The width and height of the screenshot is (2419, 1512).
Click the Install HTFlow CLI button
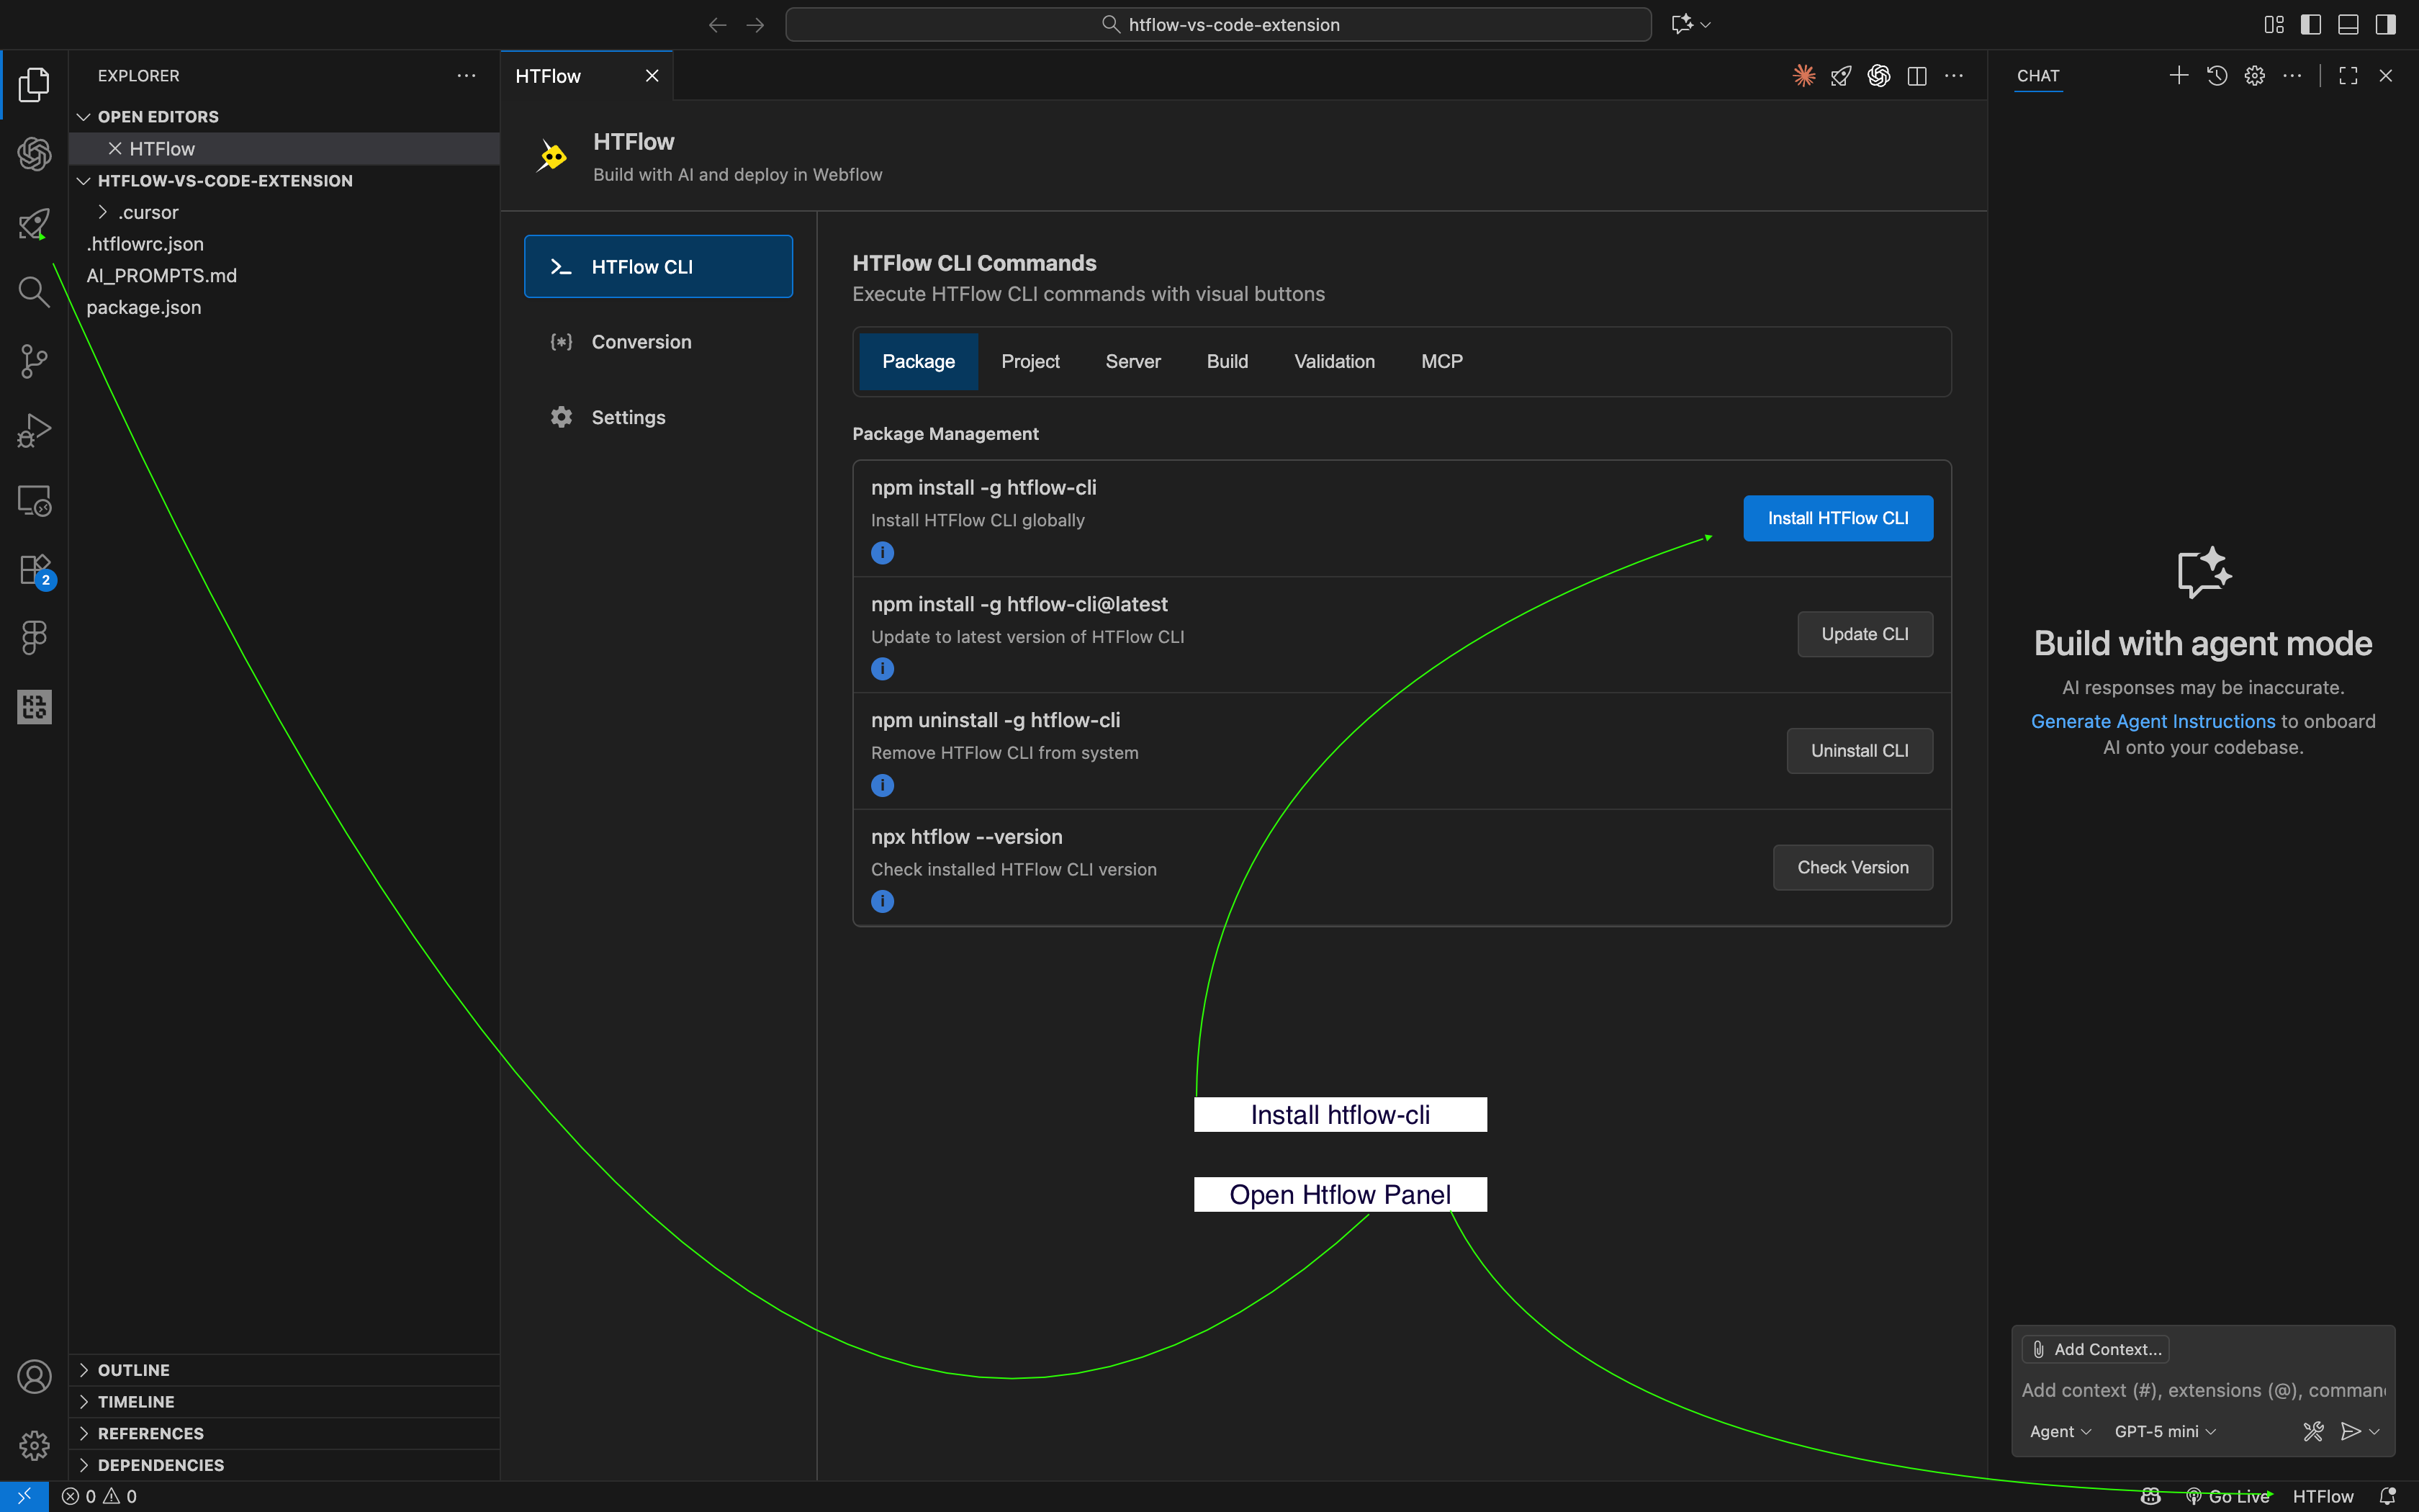click(x=1837, y=518)
